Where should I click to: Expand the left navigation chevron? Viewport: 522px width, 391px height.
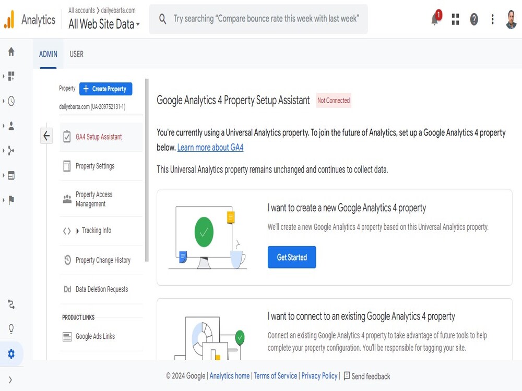tap(10, 380)
